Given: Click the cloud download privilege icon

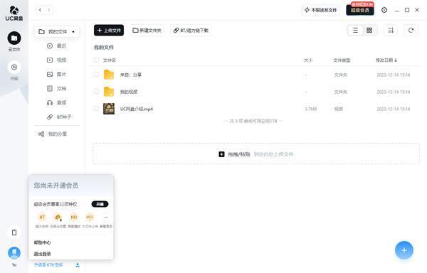Looking at the screenshot, I should click(58, 217).
